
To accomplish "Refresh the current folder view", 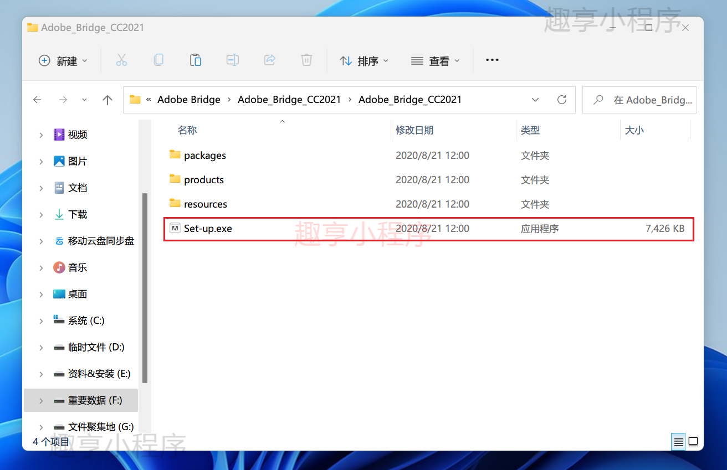I will (562, 100).
